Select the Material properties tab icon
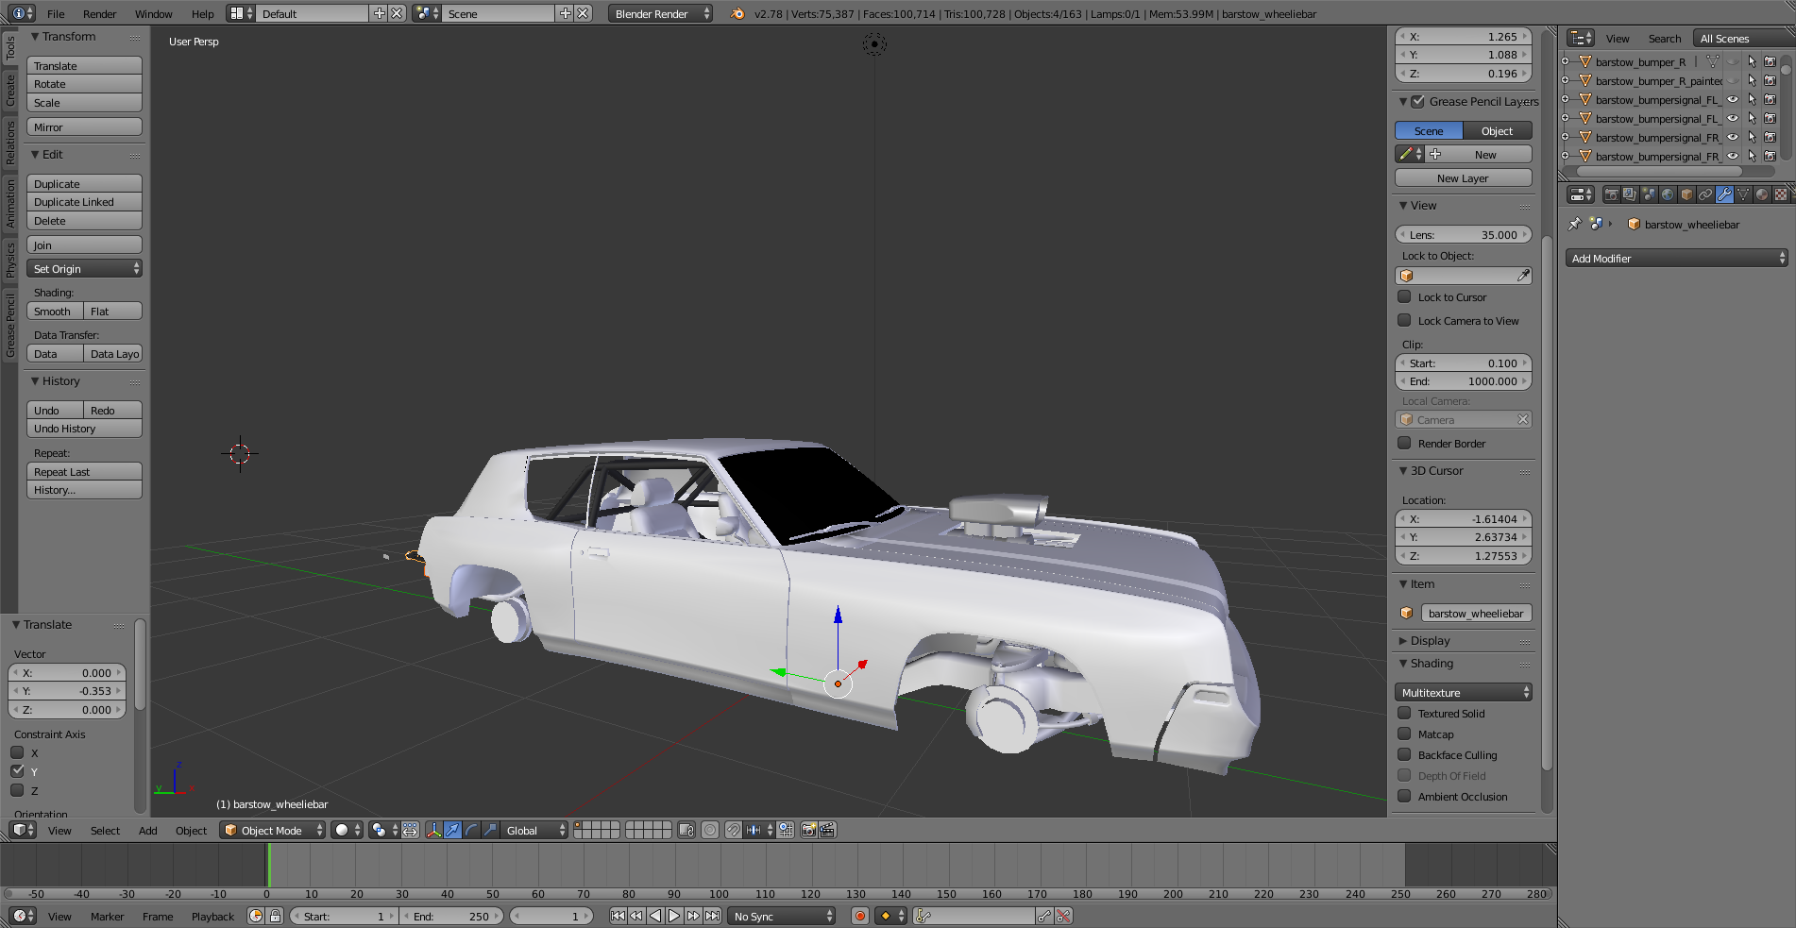1796x928 pixels. (x=1762, y=194)
